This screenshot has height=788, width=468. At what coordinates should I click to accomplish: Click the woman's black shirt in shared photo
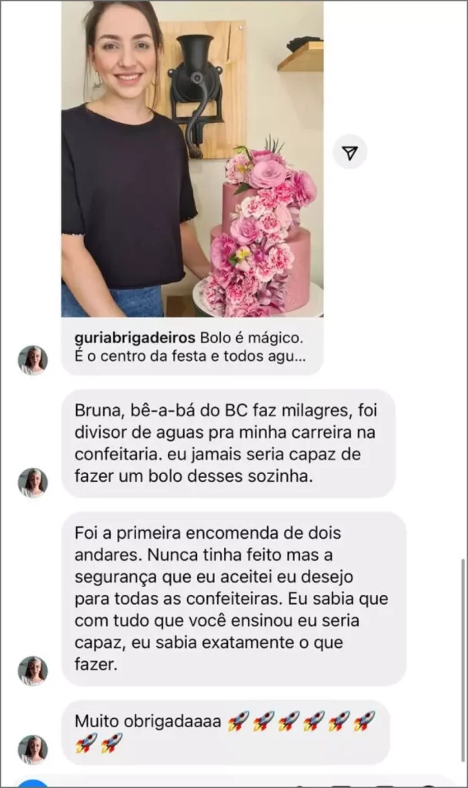click(127, 196)
